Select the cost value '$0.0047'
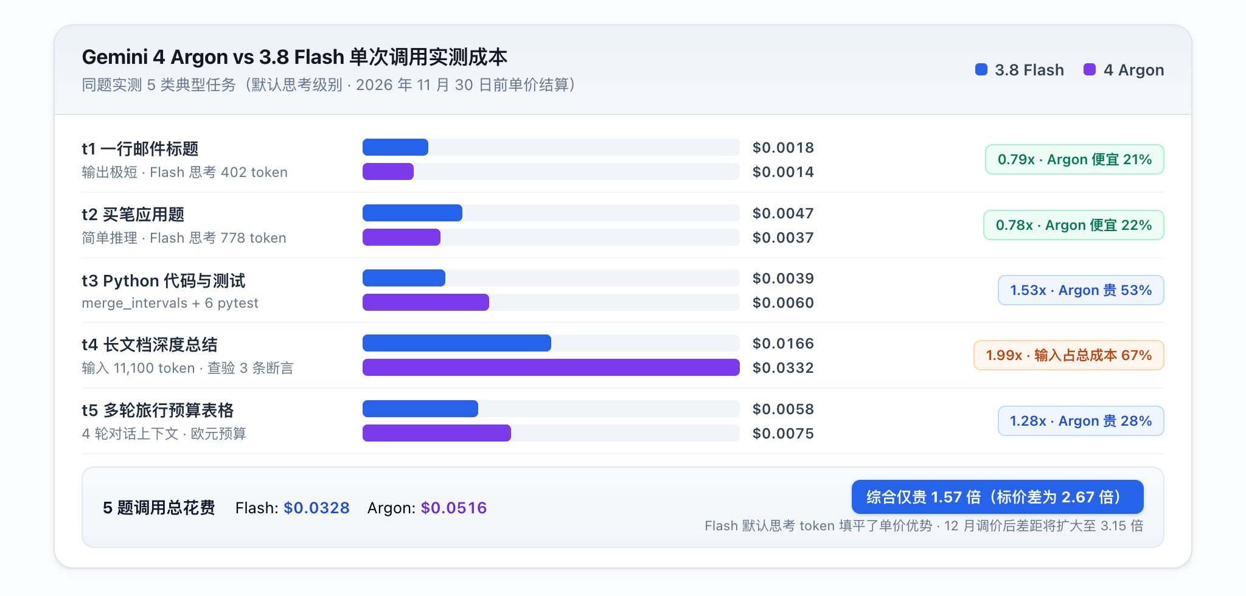The image size is (1246, 596). coord(783,213)
